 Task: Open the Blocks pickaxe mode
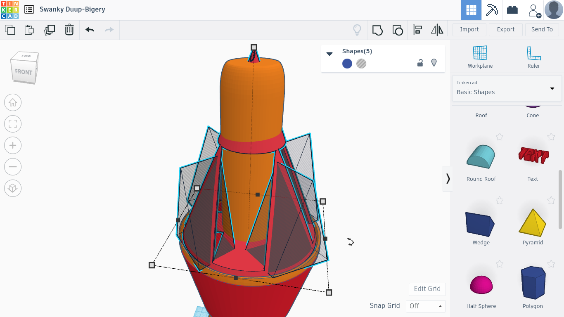[x=492, y=10]
